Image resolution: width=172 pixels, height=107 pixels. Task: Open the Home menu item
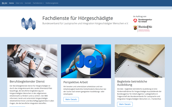click(x=11, y=3)
